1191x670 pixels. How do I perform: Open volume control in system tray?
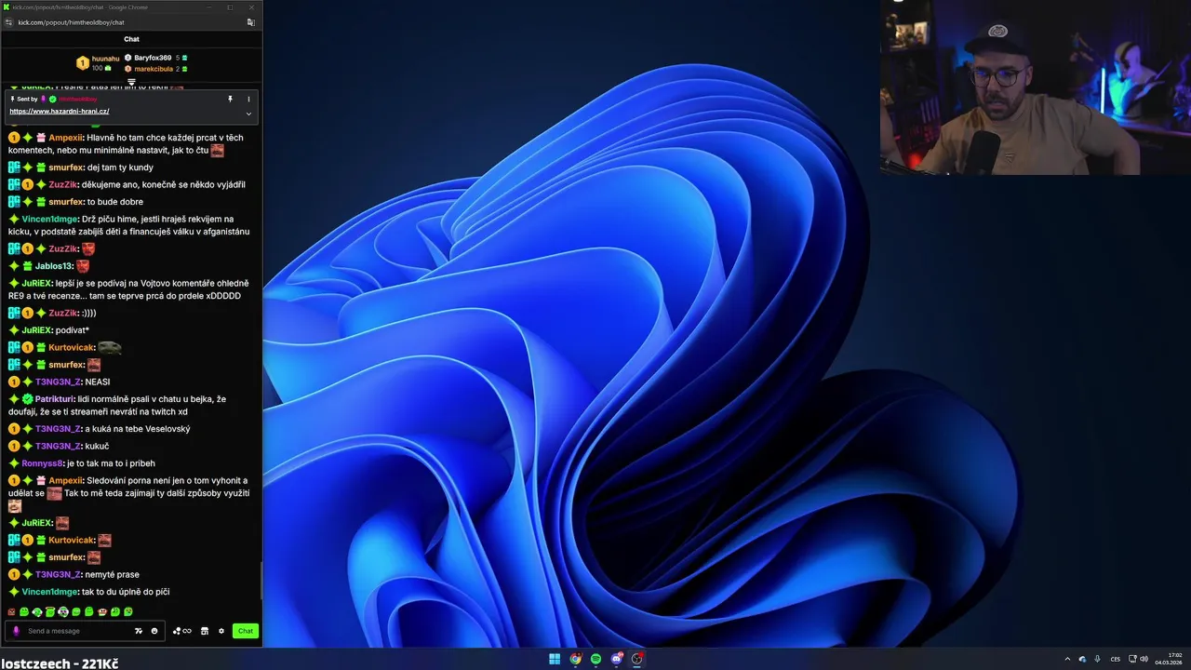(x=1144, y=659)
